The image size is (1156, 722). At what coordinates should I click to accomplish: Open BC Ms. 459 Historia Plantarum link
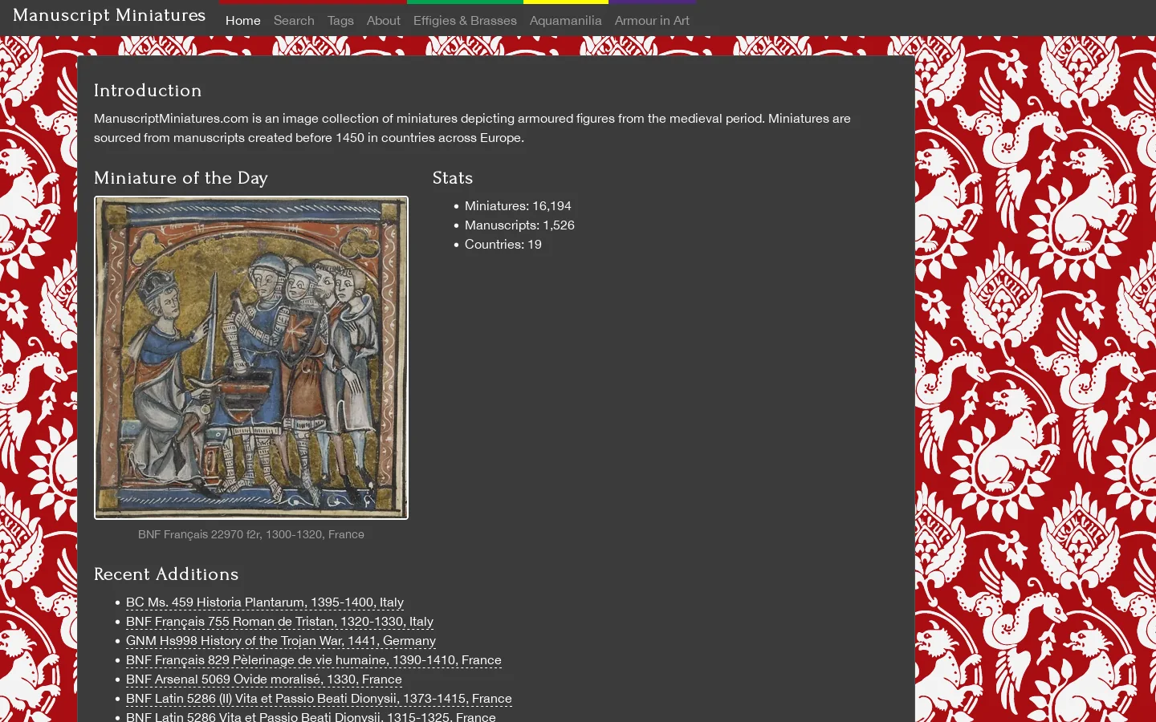pyautogui.click(x=265, y=602)
